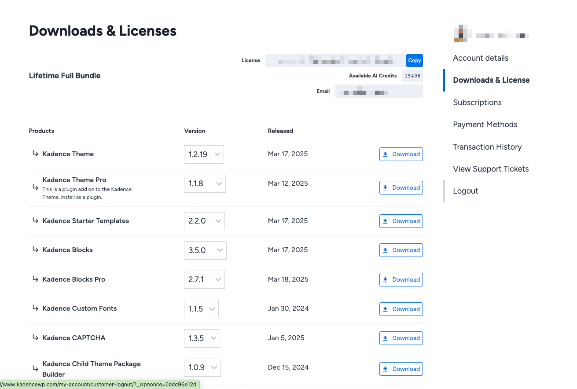Open Kadence Blocks Pro version 2.7.1 dropdown
This screenshot has height=389, width=577.
coord(204,280)
